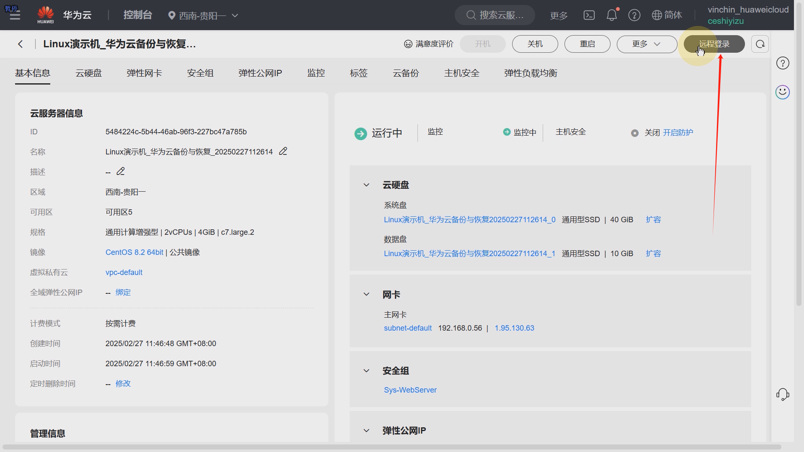
Task: Open the hamburger navigation menu
Action: 15,15
